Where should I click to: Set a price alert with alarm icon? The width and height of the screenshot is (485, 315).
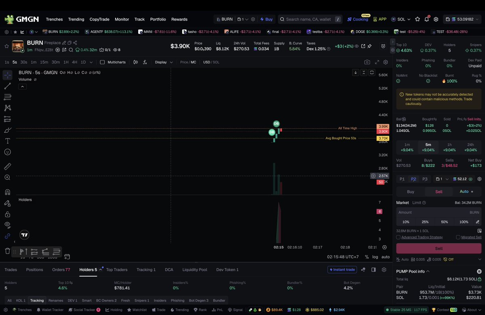[383, 46]
